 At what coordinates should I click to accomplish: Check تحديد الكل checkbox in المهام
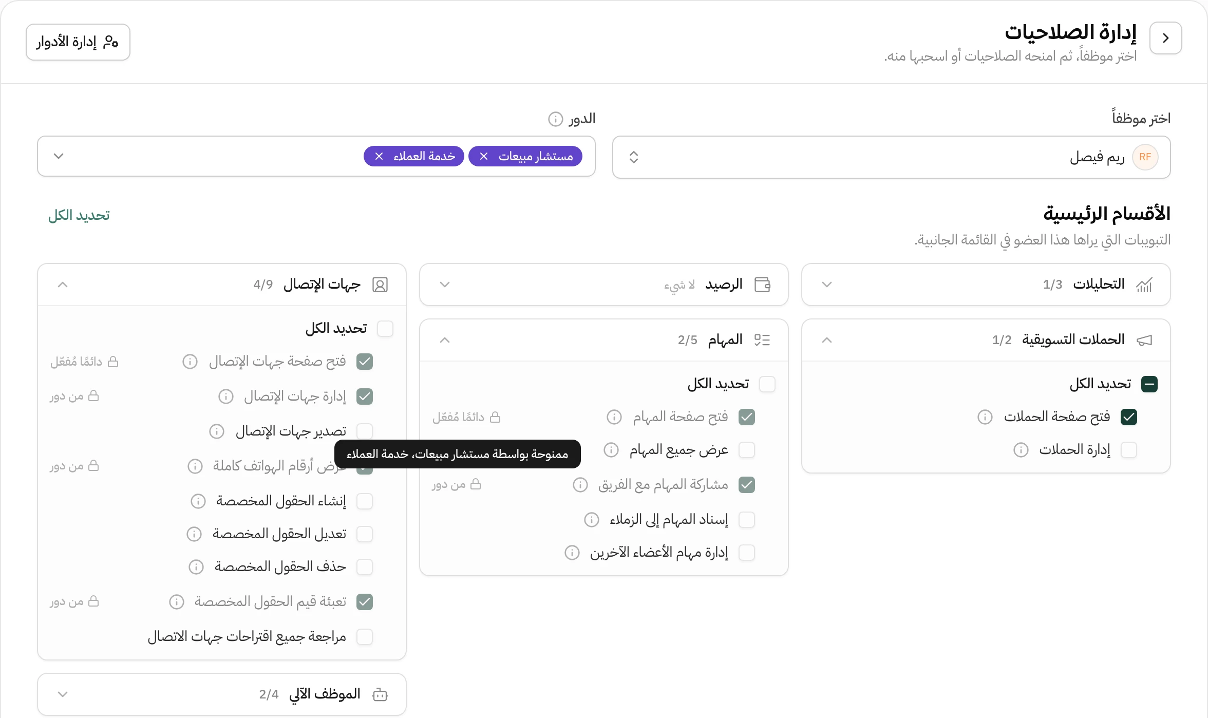(767, 384)
